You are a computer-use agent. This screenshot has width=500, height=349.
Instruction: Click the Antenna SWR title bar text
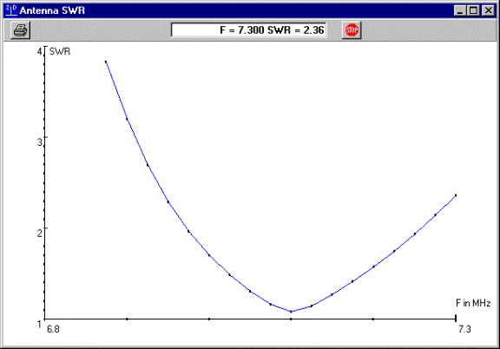tap(52, 10)
